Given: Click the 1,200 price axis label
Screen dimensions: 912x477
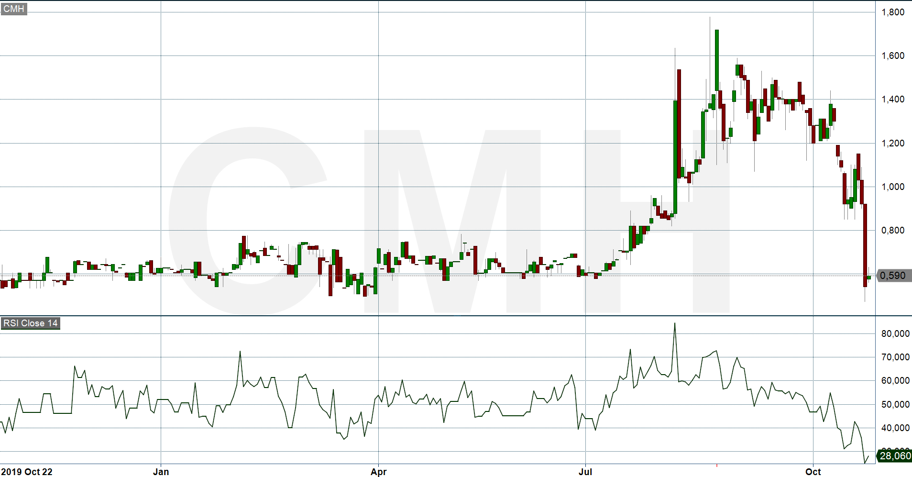Looking at the screenshot, I should pos(893,144).
